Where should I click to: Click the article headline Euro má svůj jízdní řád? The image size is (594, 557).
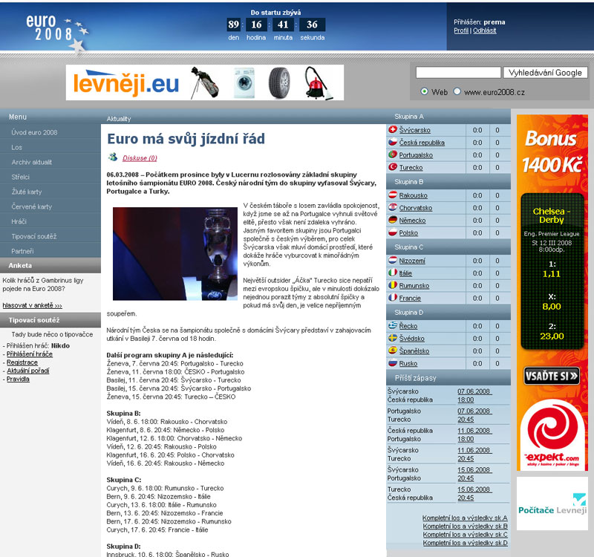point(186,139)
